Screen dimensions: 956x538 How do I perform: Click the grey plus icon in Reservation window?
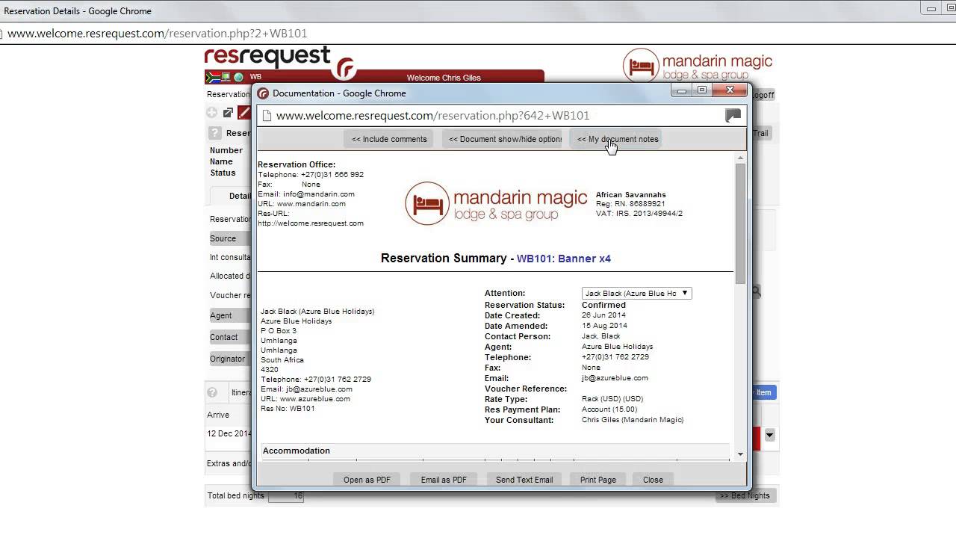coord(212,113)
